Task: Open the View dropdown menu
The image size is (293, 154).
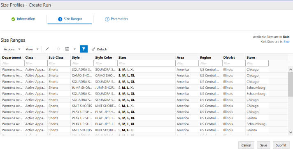Action: (32, 49)
